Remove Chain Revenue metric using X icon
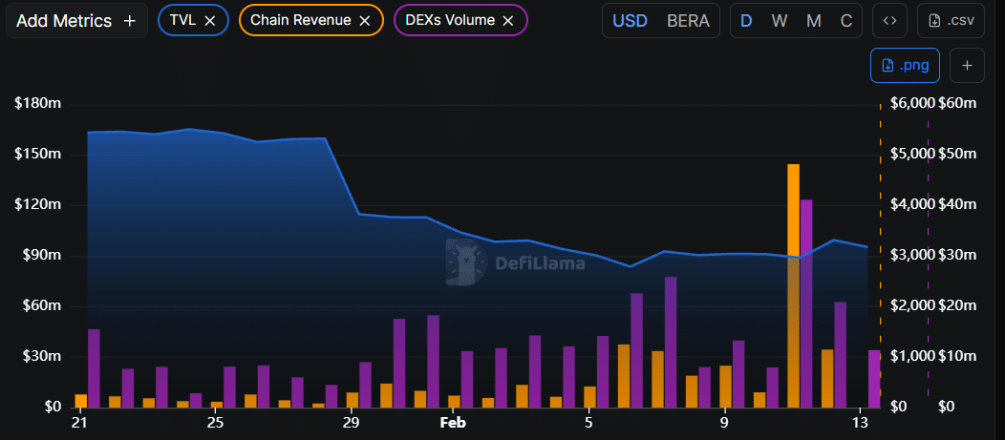Image resolution: width=1005 pixels, height=440 pixels. pos(365,20)
